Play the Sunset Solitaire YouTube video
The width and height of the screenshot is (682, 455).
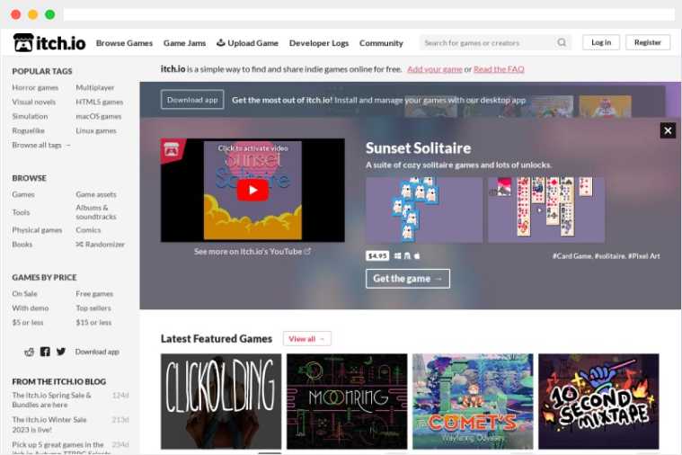click(x=252, y=190)
